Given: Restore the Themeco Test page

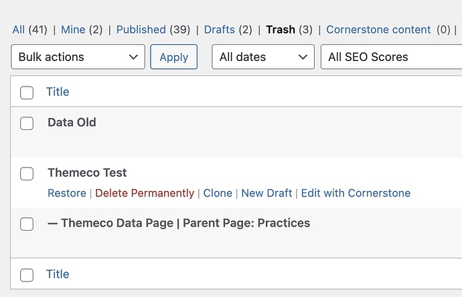Looking at the screenshot, I should click(x=67, y=193).
